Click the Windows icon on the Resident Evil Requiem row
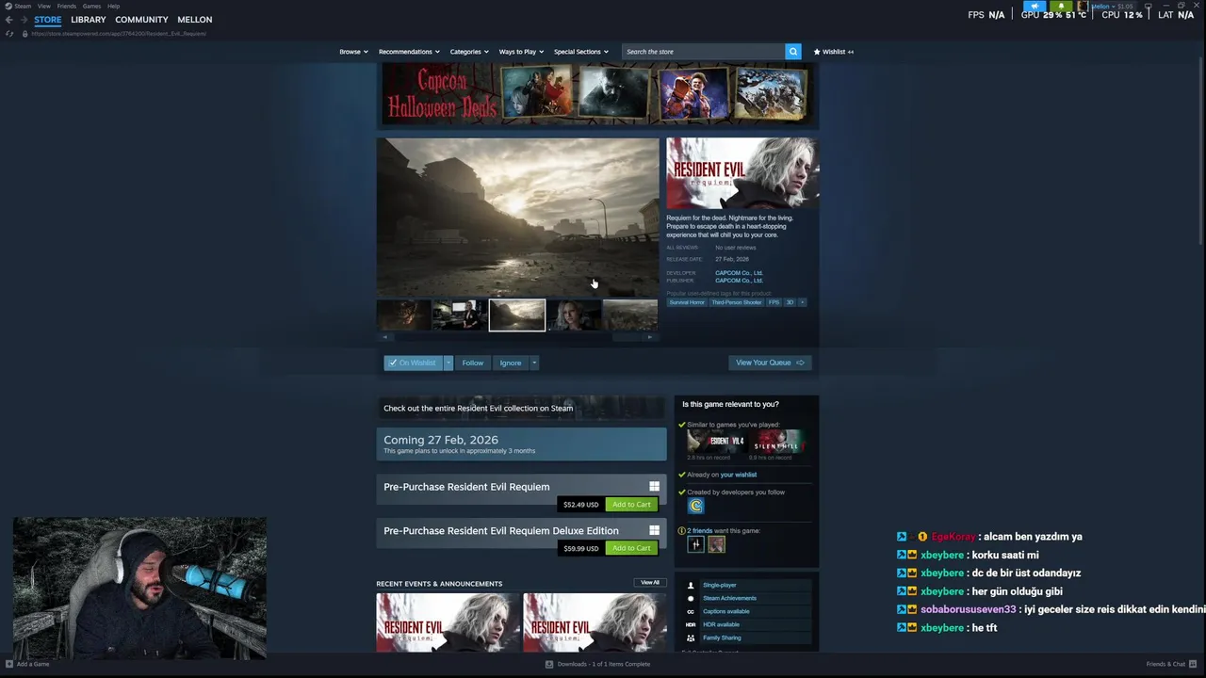The width and height of the screenshot is (1206, 678). (654, 487)
